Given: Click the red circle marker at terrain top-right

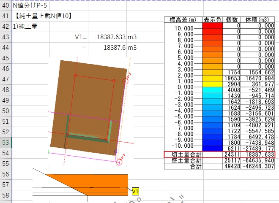Looking at the screenshot, I should coord(125,81).
